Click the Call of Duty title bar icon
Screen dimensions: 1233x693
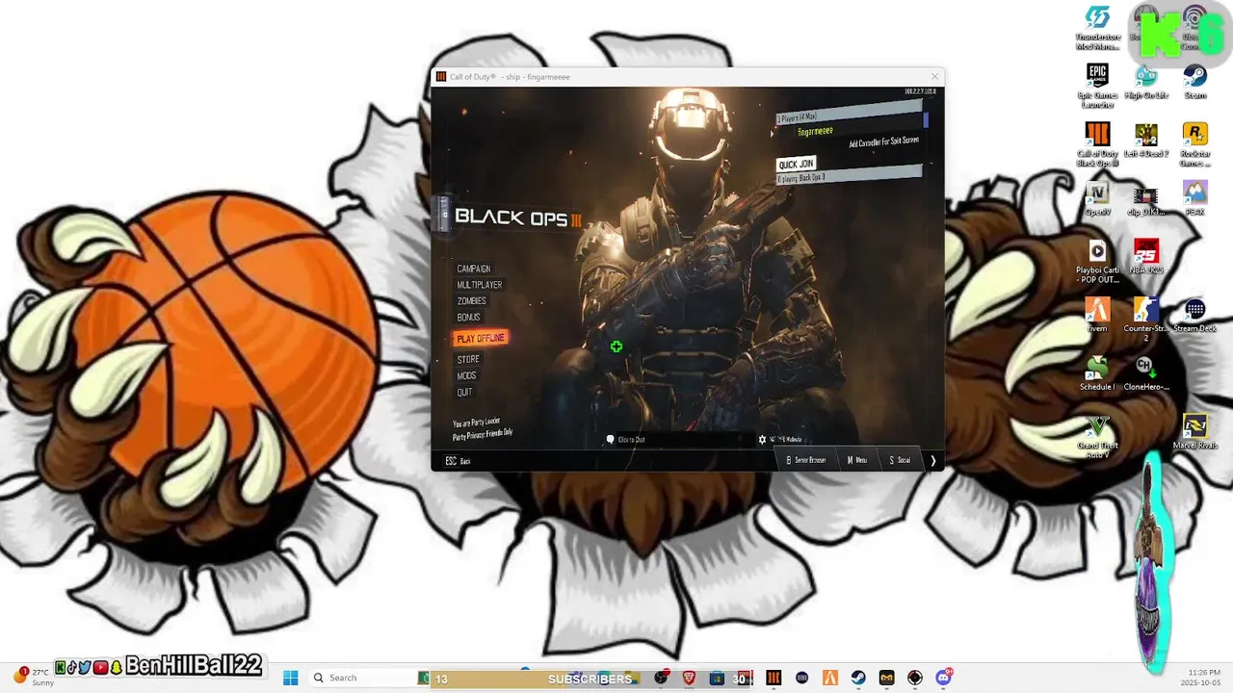[x=441, y=77]
